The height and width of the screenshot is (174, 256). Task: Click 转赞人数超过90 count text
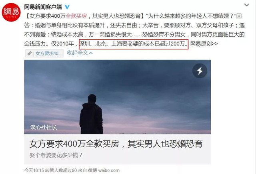tap(61, 170)
